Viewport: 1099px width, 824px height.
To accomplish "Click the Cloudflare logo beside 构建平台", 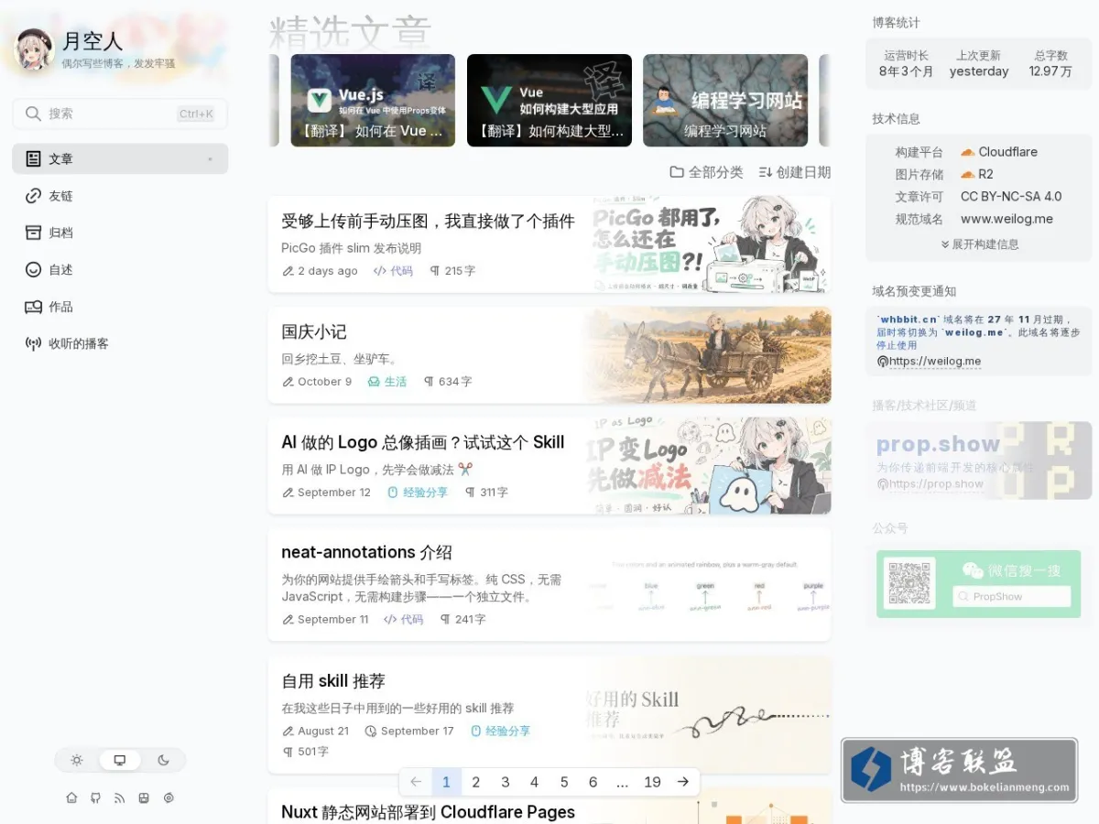I will [x=967, y=152].
